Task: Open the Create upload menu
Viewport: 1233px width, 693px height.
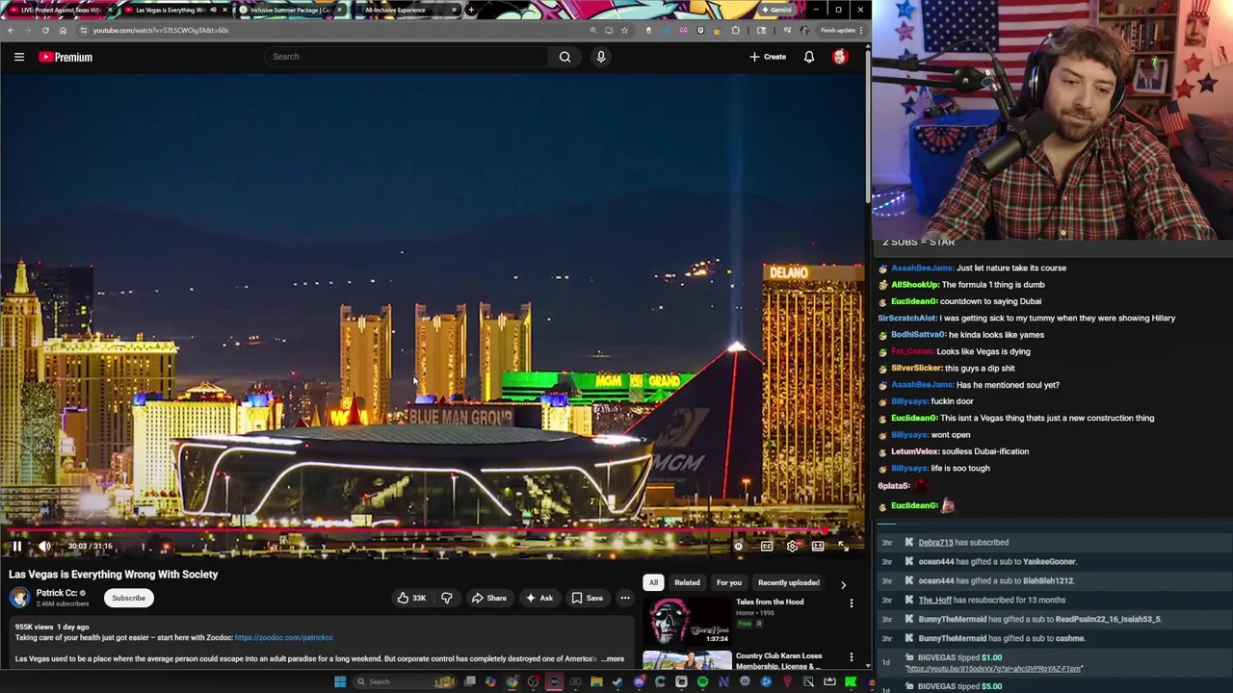Action: click(x=768, y=57)
